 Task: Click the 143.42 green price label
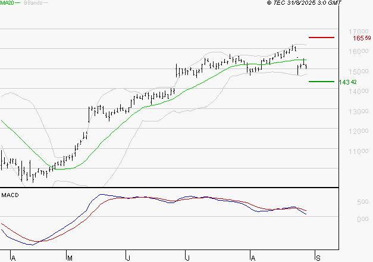(x=347, y=82)
